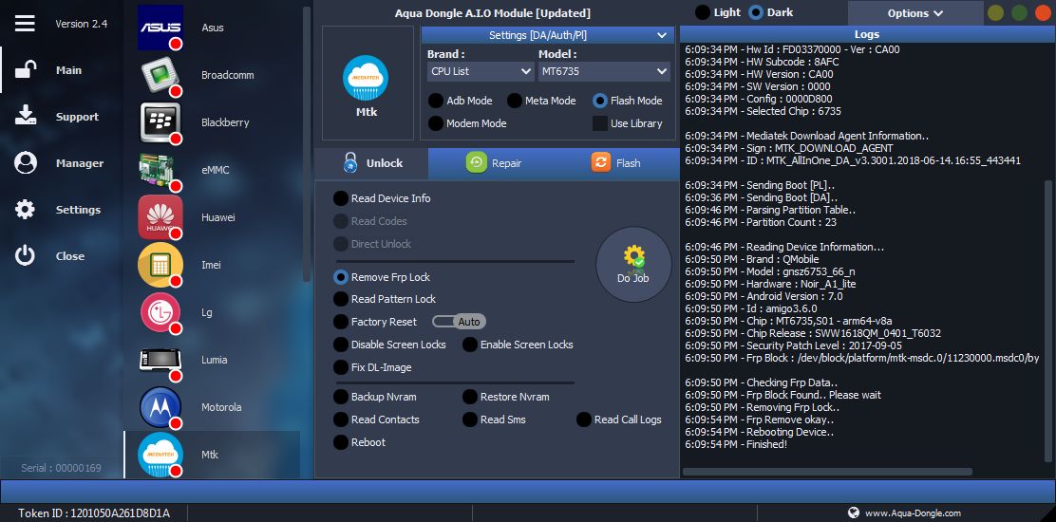Open the Model MT6735 dropdown
The height and width of the screenshot is (522, 1056).
(603, 71)
